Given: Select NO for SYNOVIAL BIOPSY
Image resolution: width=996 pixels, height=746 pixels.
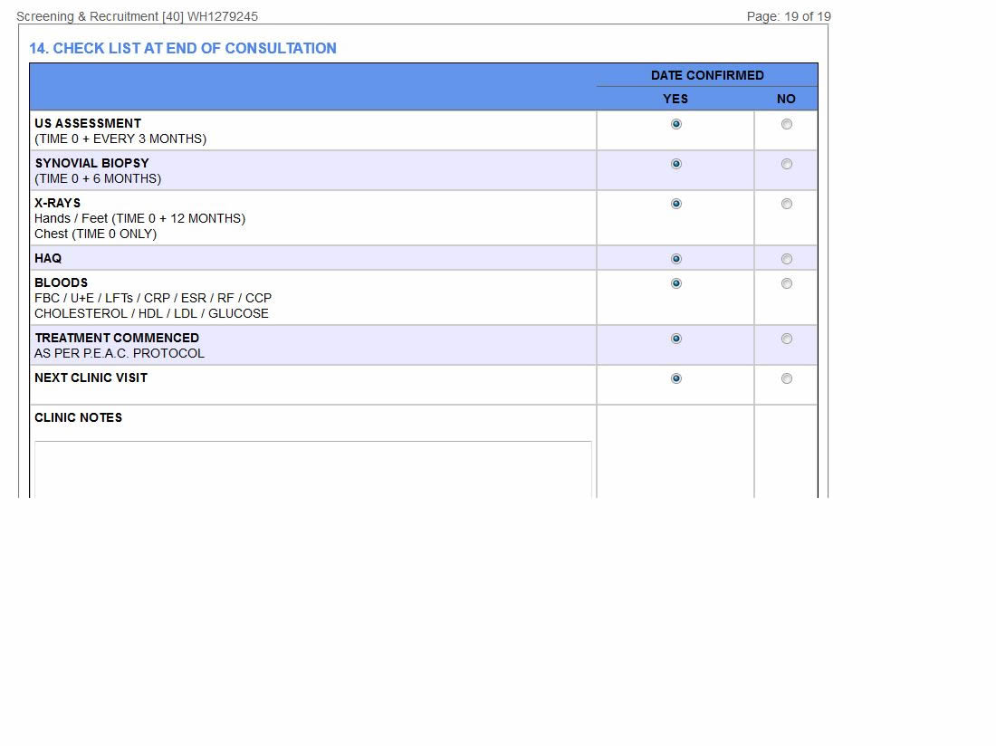Looking at the screenshot, I should (x=786, y=164).
